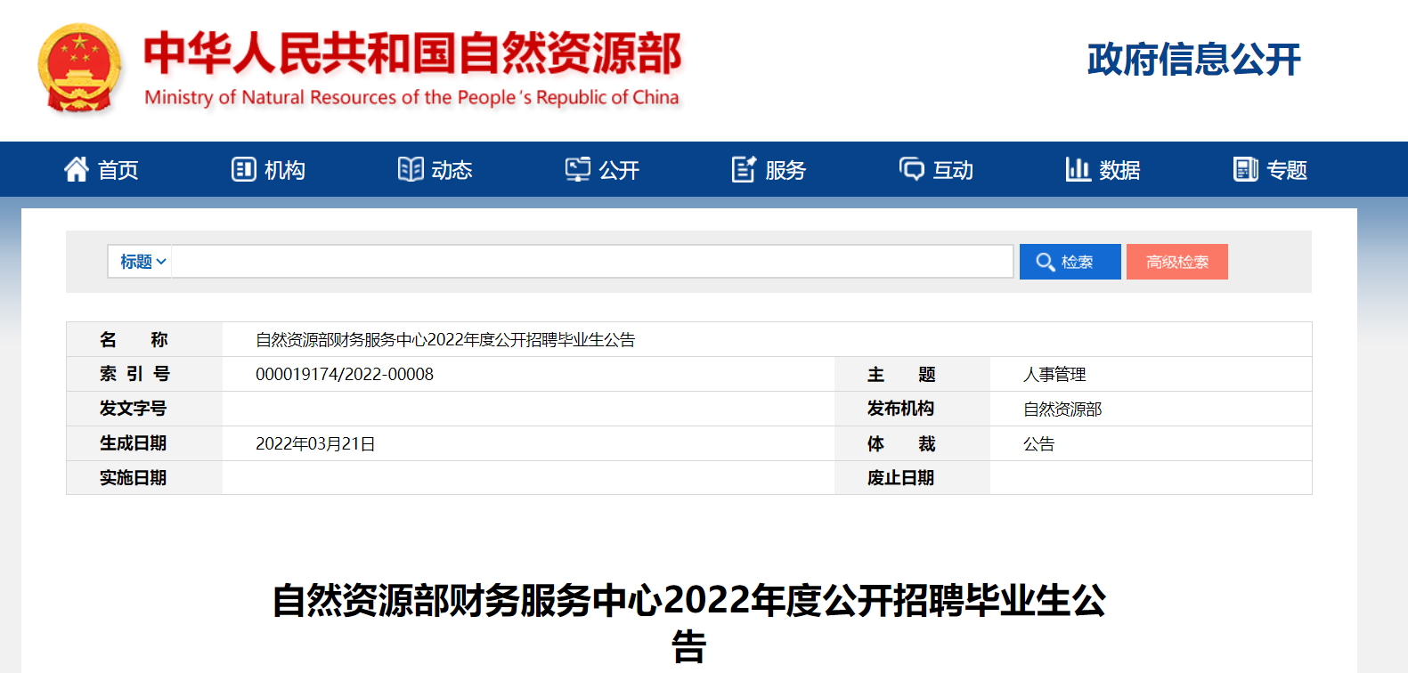Click the document name in the 名称 row

(445, 339)
